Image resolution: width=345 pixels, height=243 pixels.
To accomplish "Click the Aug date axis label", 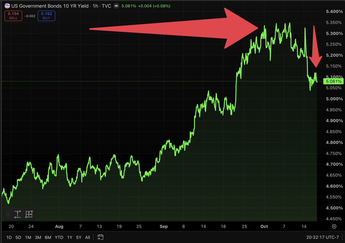I will coord(59,226).
